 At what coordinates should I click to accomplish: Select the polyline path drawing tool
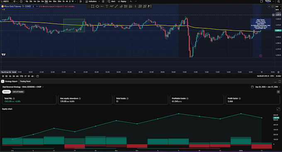(112, 6)
